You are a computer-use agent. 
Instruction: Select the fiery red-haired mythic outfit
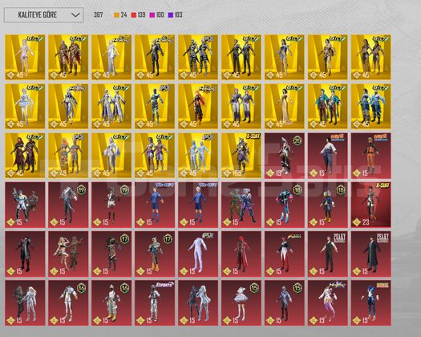[197, 107]
